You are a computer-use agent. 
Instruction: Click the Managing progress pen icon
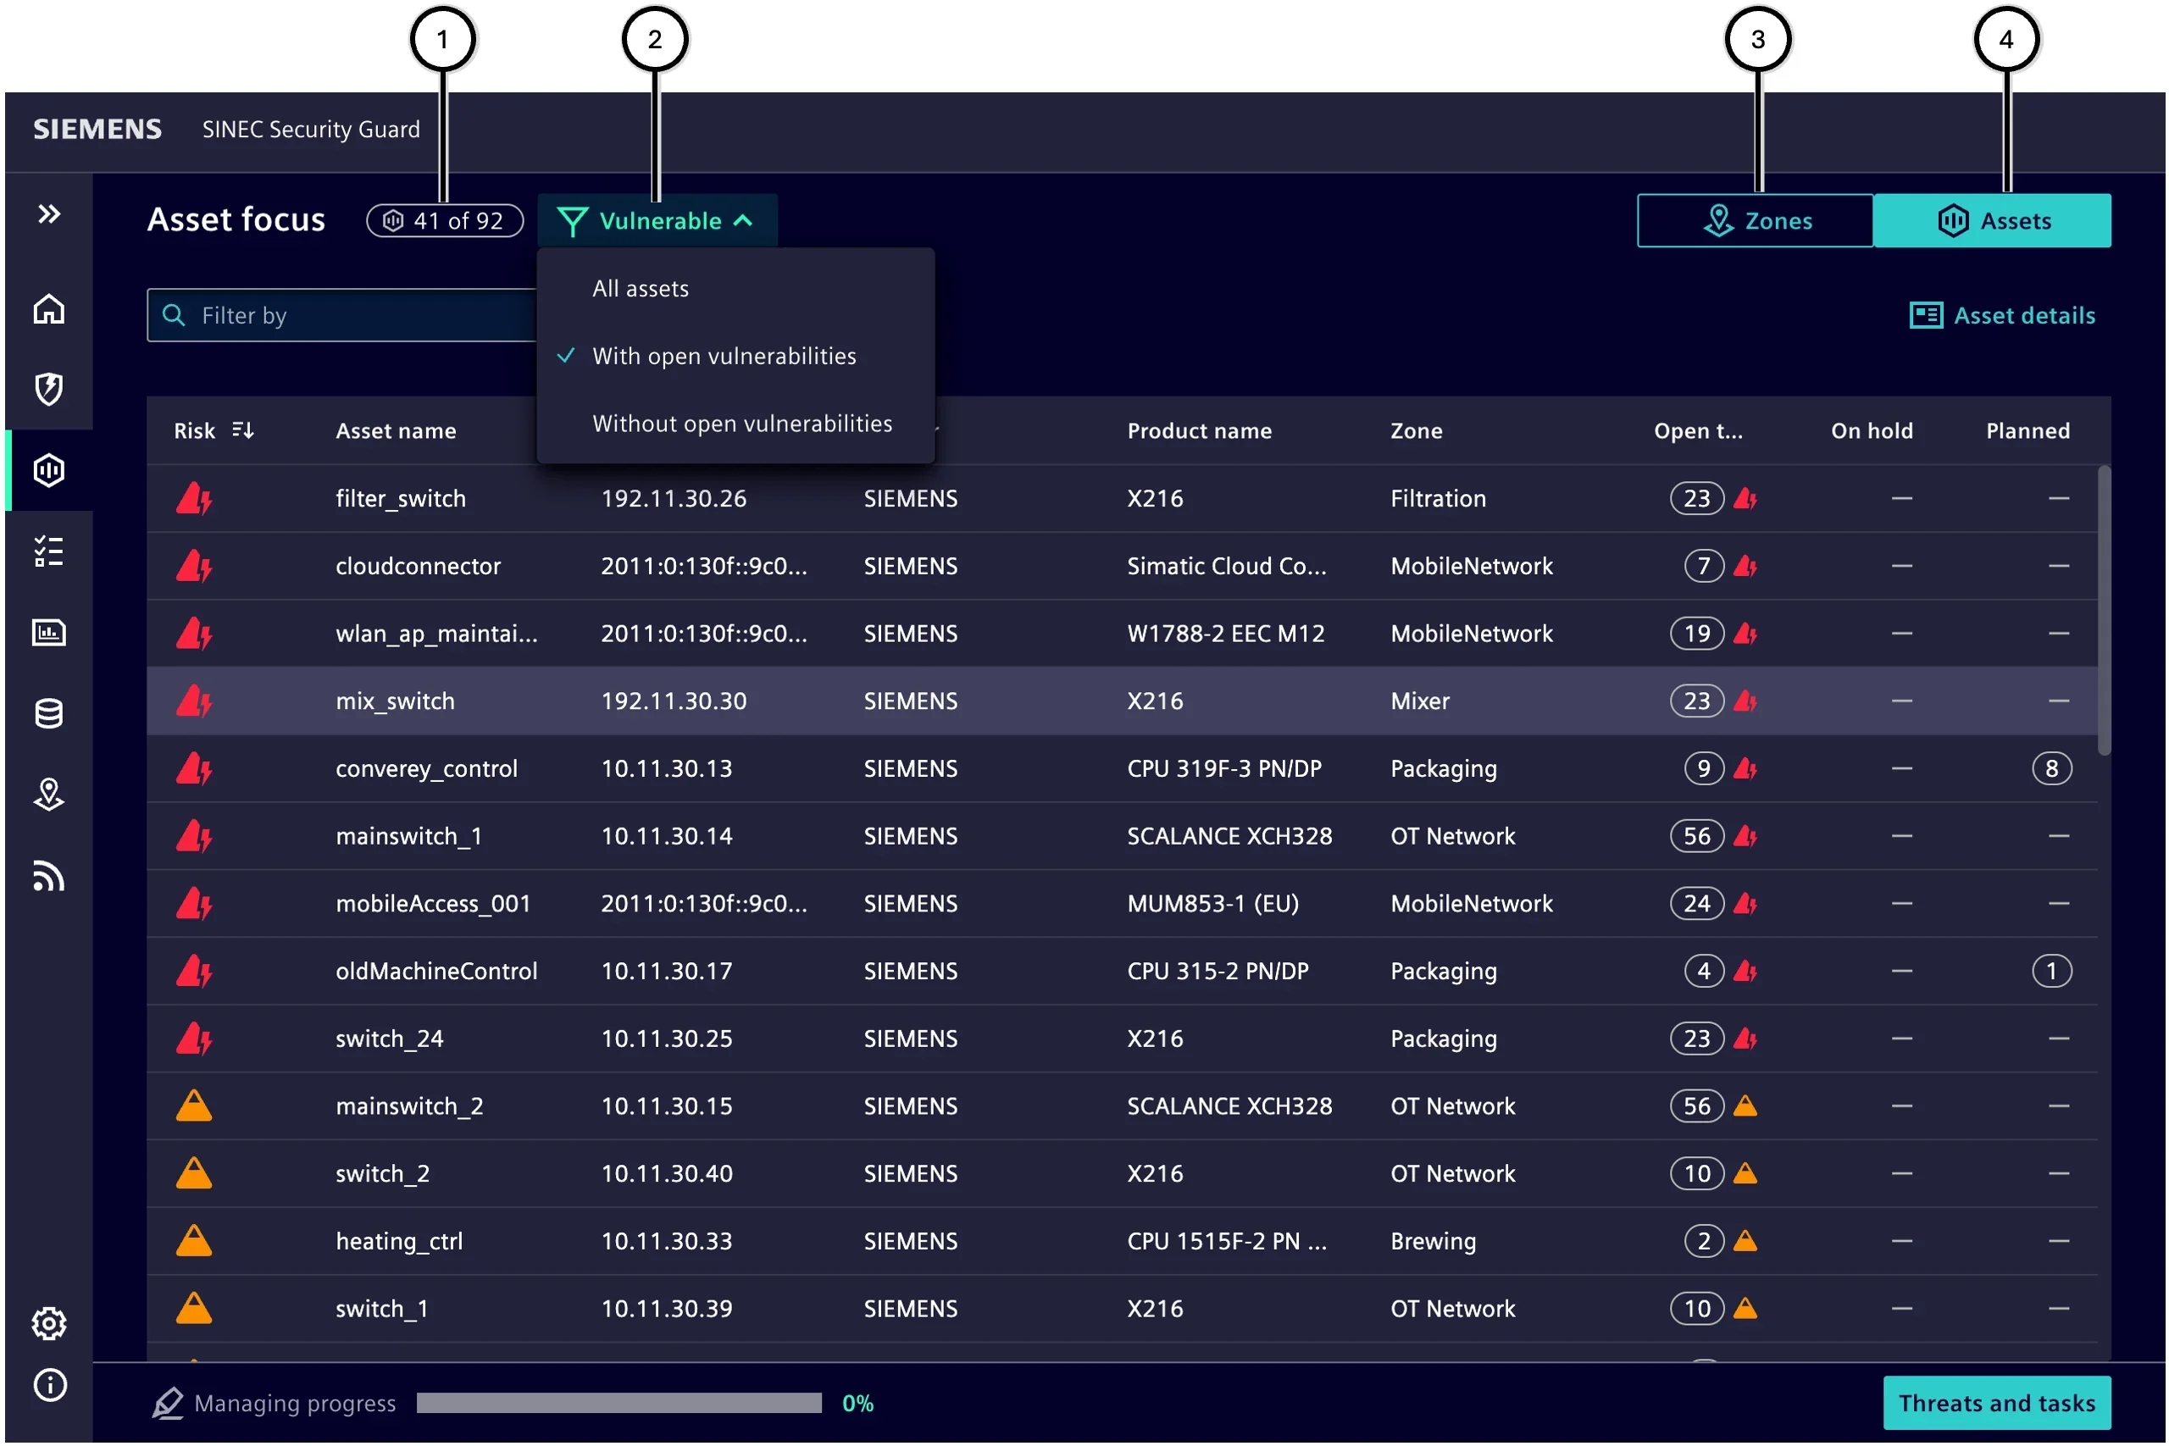(x=167, y=1404)
